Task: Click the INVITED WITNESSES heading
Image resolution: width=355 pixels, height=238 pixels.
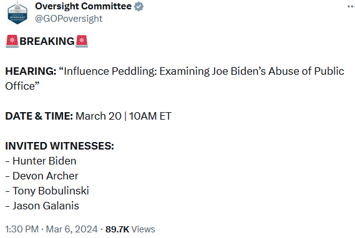Action: point(59,146)
